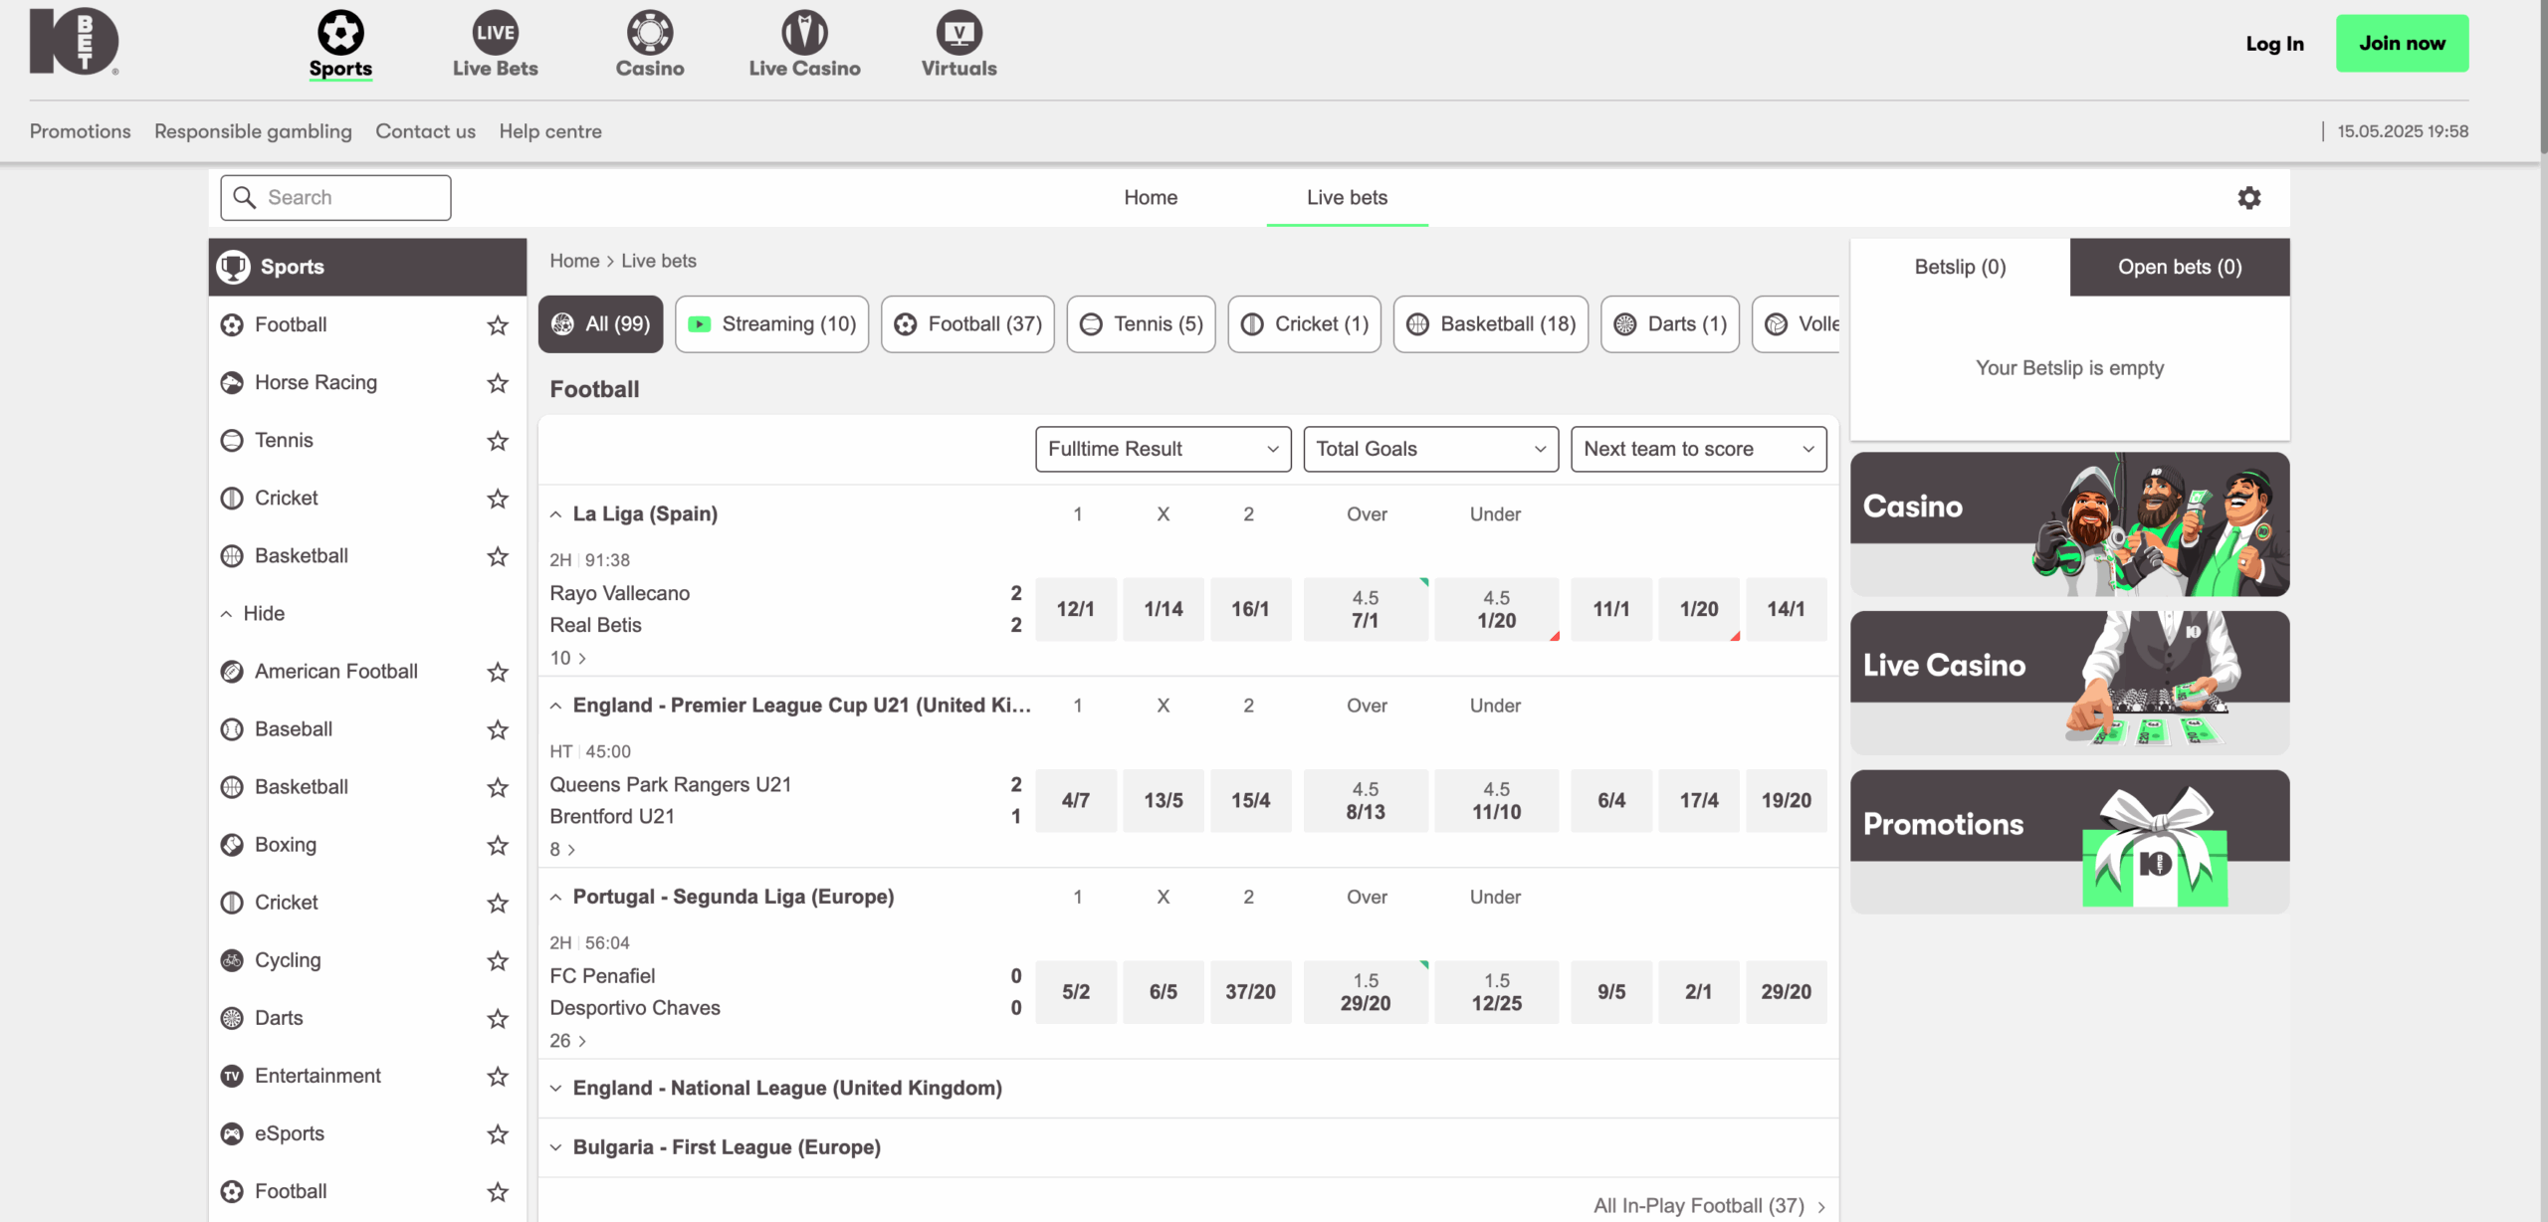Click the Cycling sidebar icon
Image resolution: width=2548 pixels, height=1222 pixels.
(x=232, y=959)
